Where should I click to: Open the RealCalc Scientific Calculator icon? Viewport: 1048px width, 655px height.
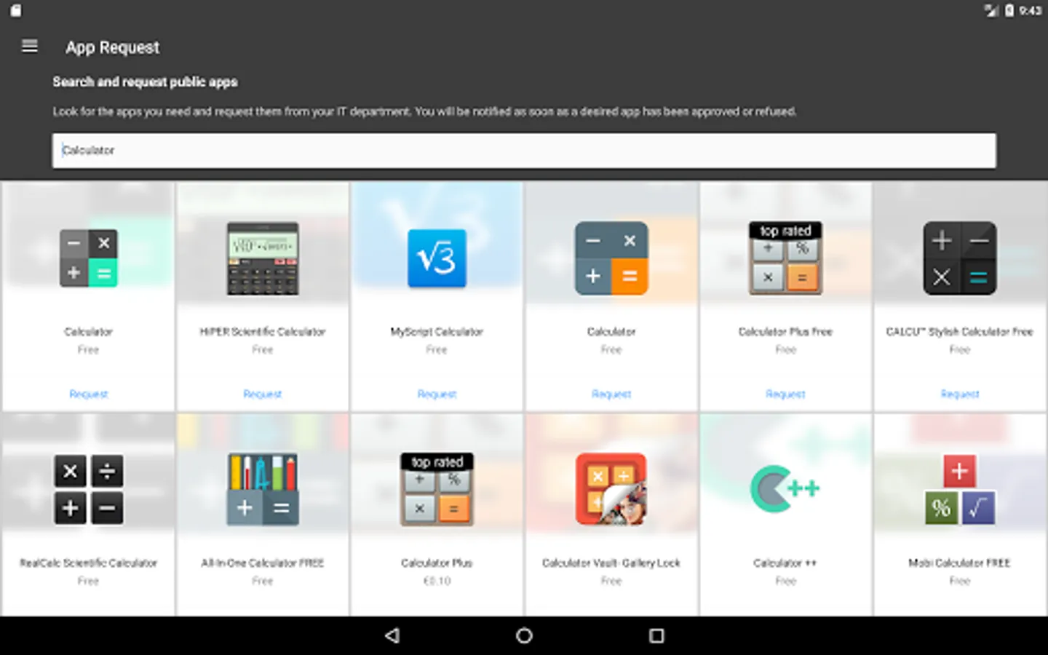click(88, 490)
